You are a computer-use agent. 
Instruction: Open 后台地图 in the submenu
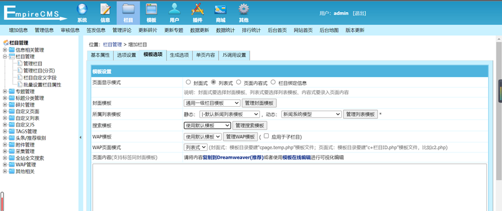(x=329, y=30)
